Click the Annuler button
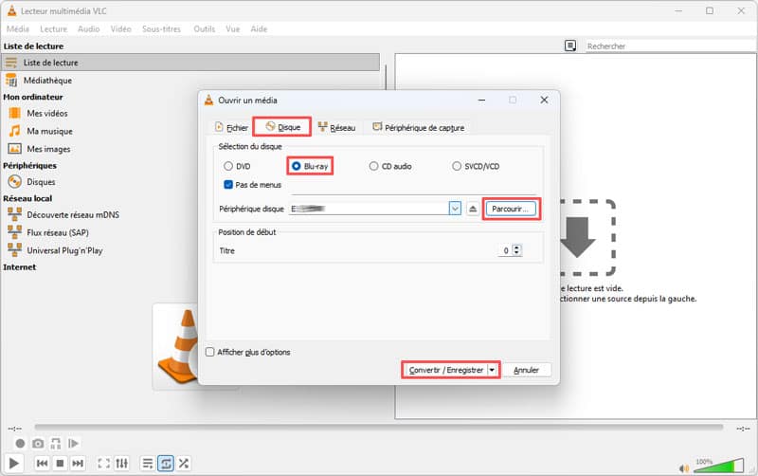Image resolution: width=758 pixels, height=476 pixels. [526, 370]
